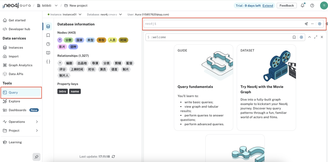Viewport: 328px width, 162px height.
Task: Go to Explore in the Tools section
Action: [14, 101]
